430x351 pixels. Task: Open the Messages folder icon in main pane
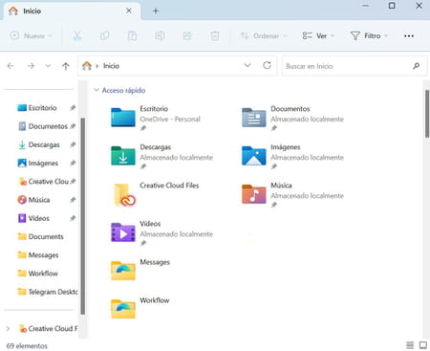tap(123, 271)
